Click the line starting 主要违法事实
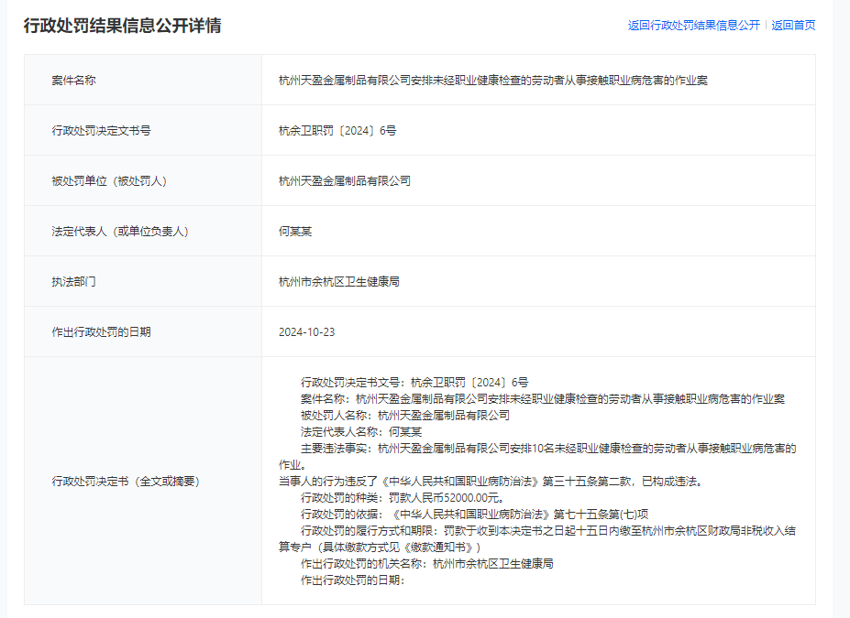 click(548, 448)
